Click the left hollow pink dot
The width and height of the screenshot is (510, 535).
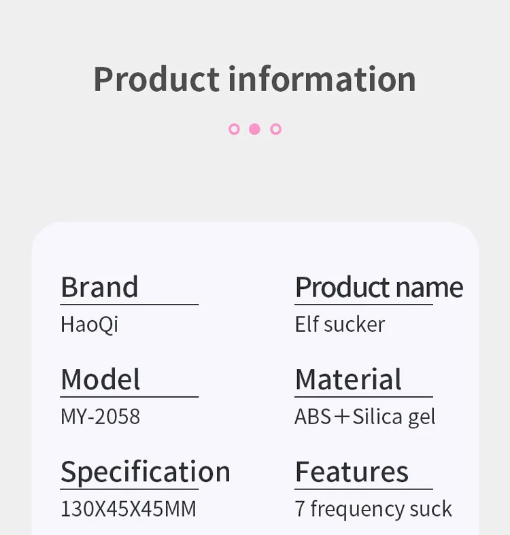234,129
